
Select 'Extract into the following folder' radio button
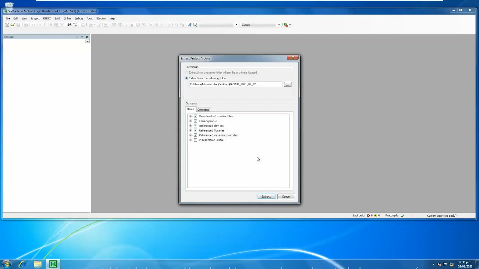click(x=187, y=78)
